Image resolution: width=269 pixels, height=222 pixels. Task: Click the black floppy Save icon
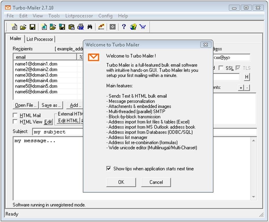[32, 27]
